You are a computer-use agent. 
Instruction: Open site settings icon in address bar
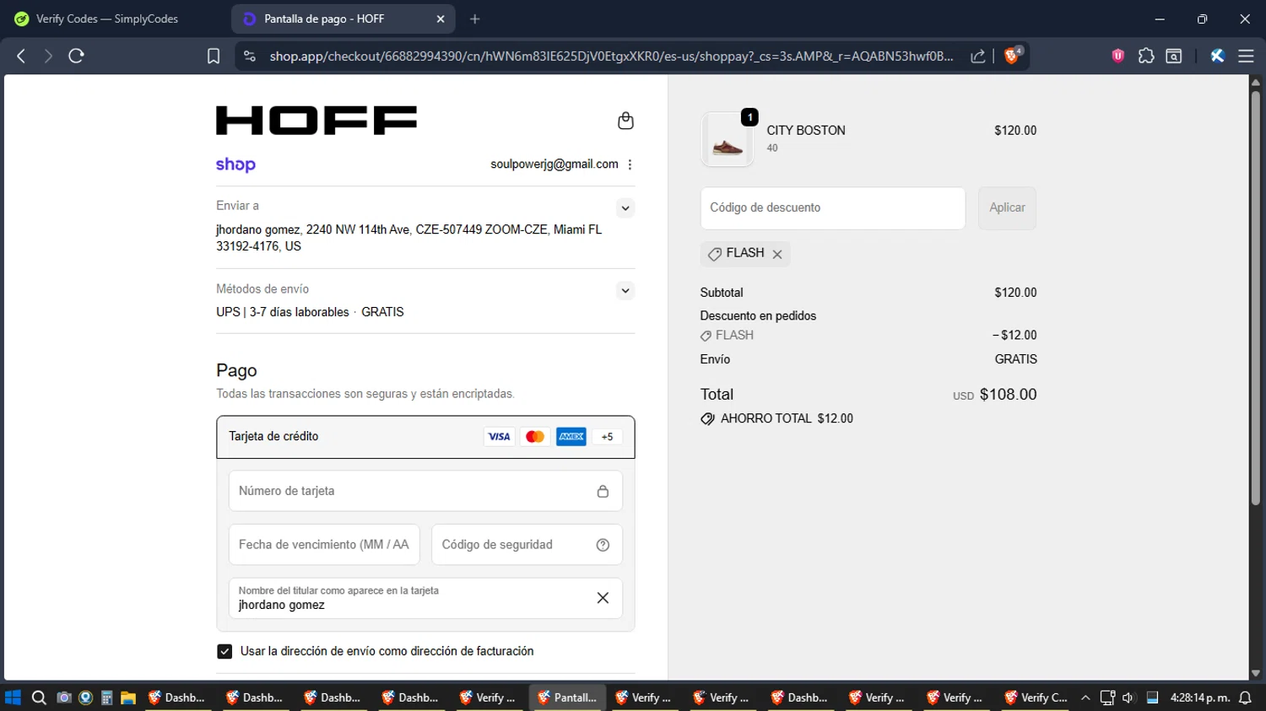pyautogui.click(x=249, y=56)
